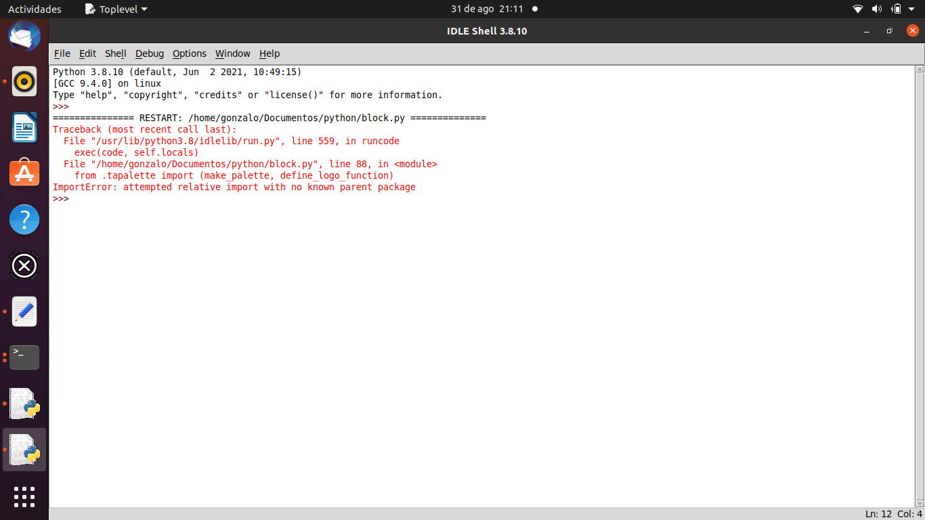
Task: Click the scrollbar down arrow
Action: pos(919,503)
